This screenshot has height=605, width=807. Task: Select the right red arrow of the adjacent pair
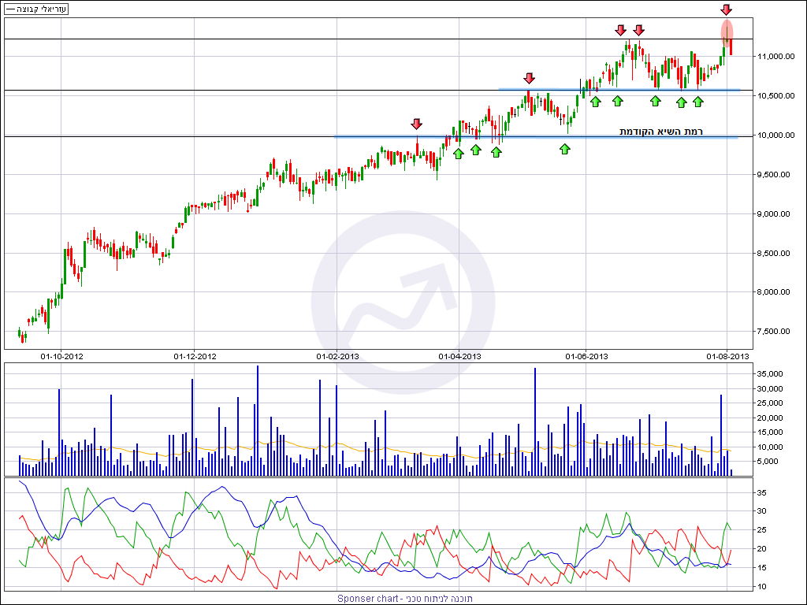[x=638, y=30]
